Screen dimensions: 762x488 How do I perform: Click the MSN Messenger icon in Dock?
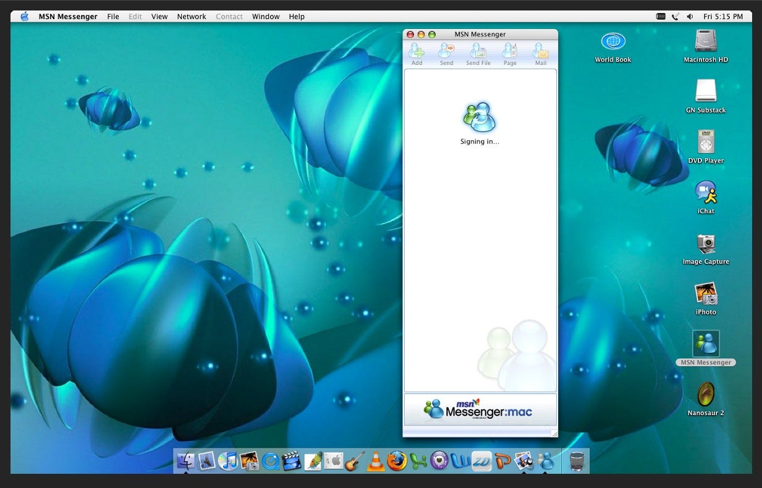[x=545, y=461]
